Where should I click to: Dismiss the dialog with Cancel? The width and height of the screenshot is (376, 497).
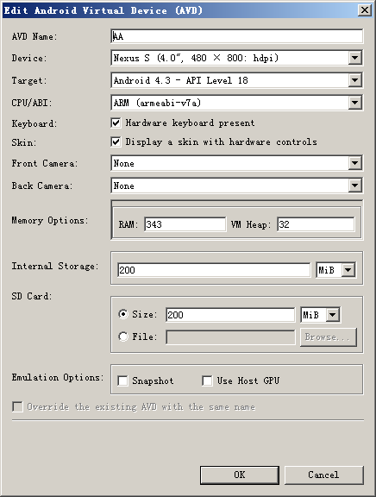pyautogui.click(x=323, y=475)
